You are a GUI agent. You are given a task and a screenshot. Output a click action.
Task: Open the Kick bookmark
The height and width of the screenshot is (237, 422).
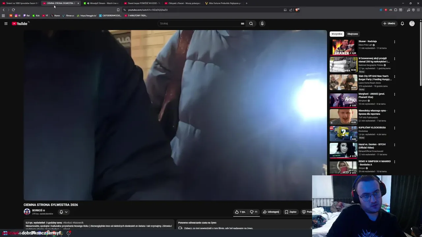click(36, 15)
